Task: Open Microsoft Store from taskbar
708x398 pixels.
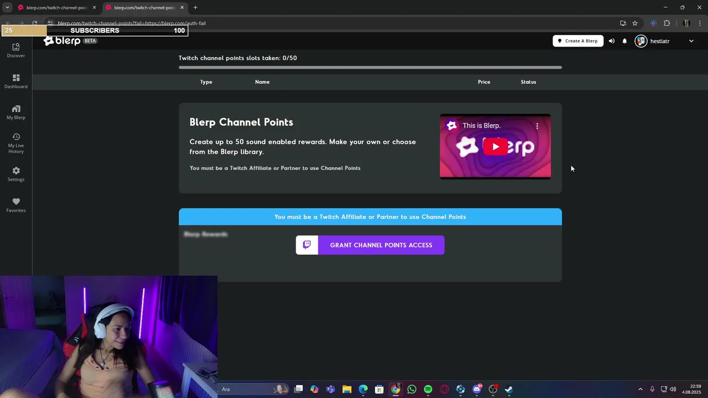Action: click(x=379, y=389)
